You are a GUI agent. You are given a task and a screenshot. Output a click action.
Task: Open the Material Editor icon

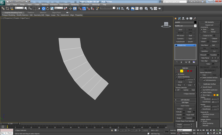click(x=146, y=8)
